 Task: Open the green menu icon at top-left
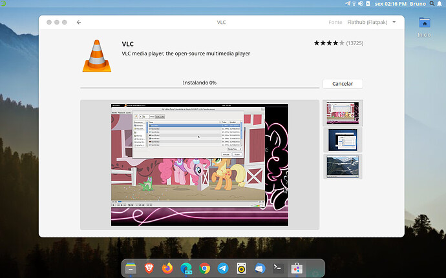point(3,3)
